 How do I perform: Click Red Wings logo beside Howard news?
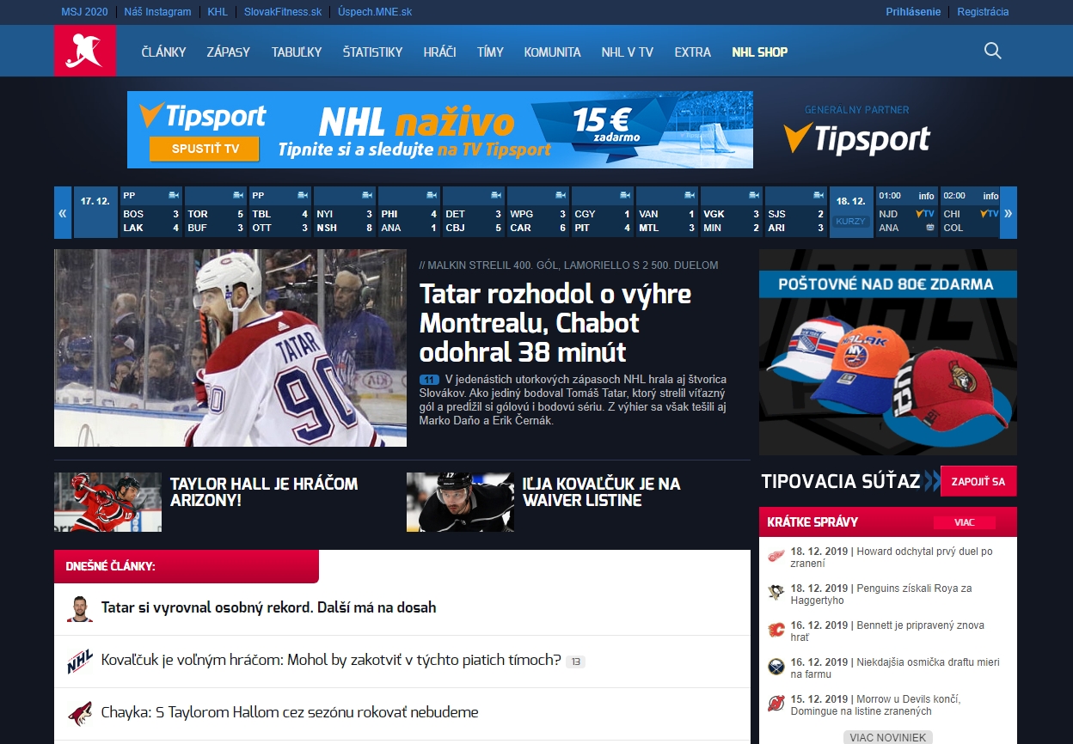point(776,556)
